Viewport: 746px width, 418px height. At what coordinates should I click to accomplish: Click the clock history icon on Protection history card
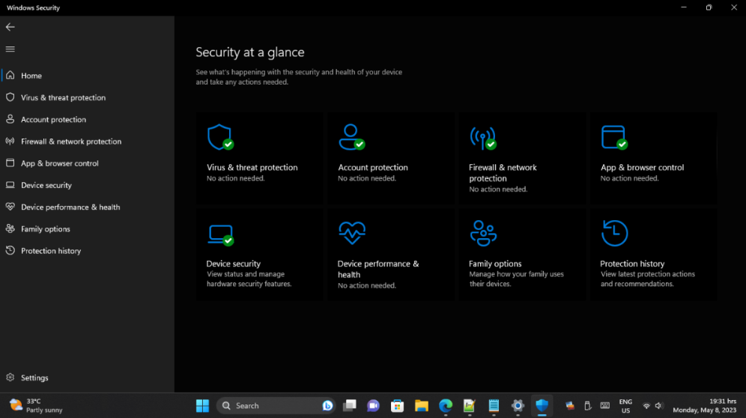pyautogui.click(x=615, y=233)
